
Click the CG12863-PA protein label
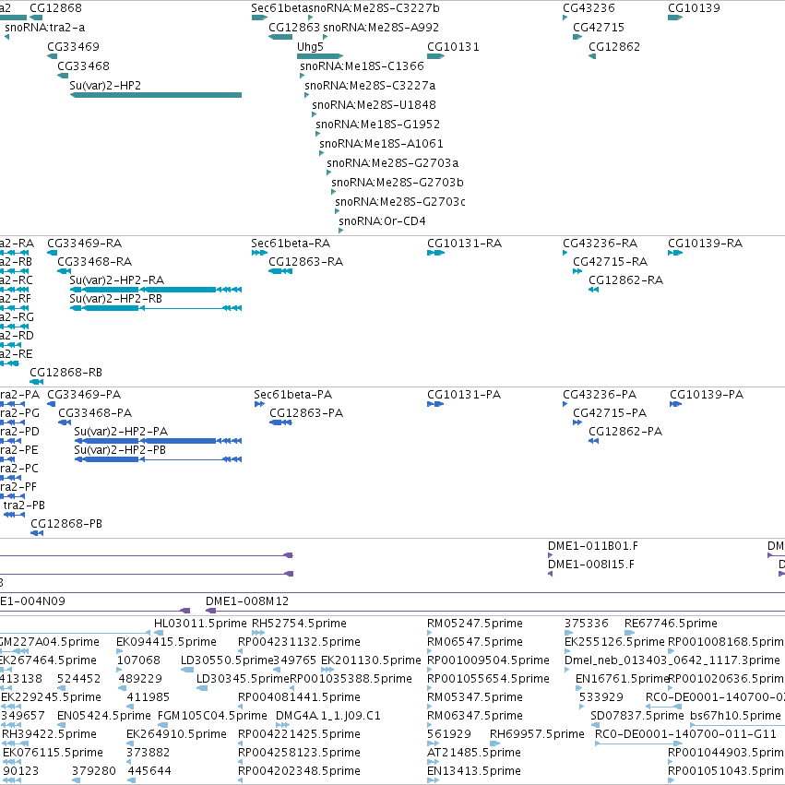[x=306, y=413]
